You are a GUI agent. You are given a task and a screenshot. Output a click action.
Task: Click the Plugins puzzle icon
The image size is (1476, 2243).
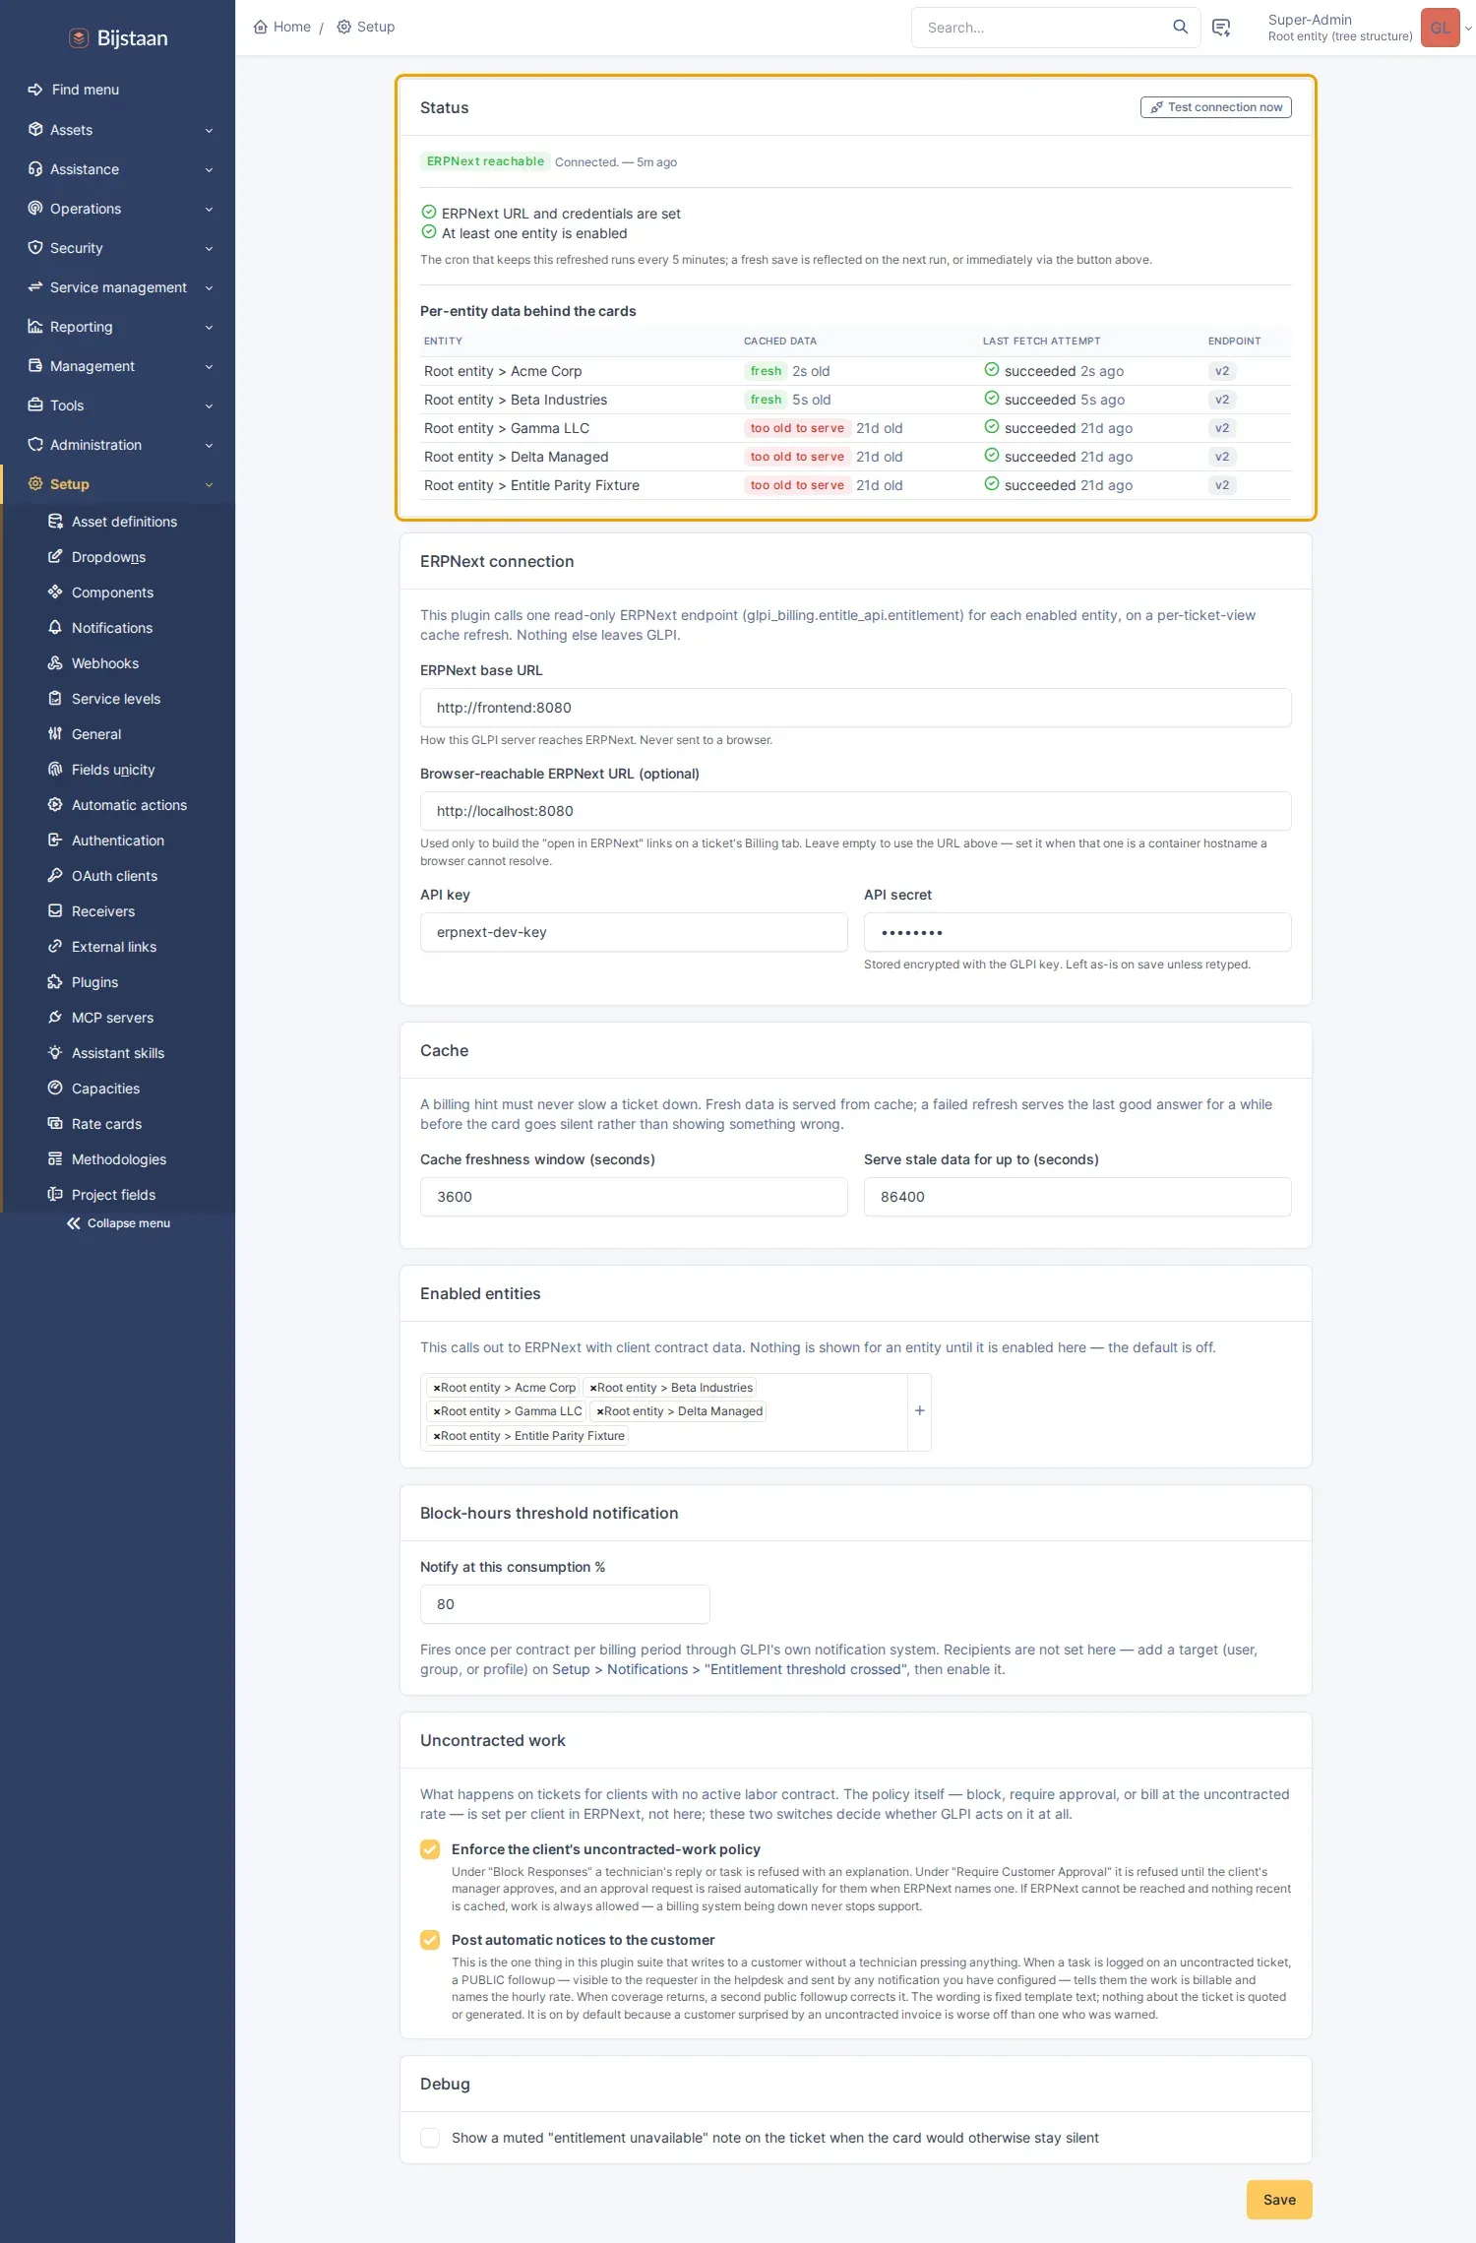[x=55, y=982]
